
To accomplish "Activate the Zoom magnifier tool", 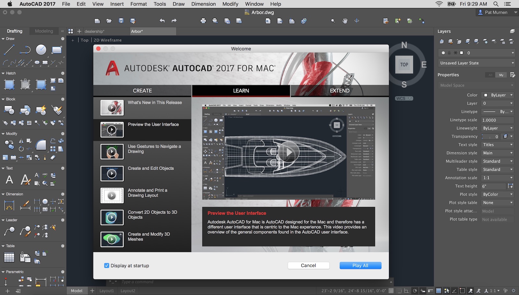I will pos(333,21).
